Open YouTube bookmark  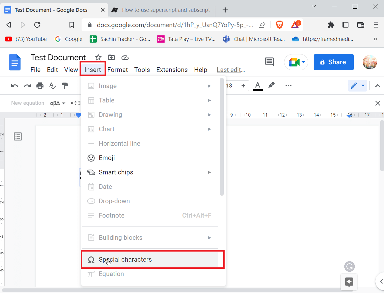point(26,39)
